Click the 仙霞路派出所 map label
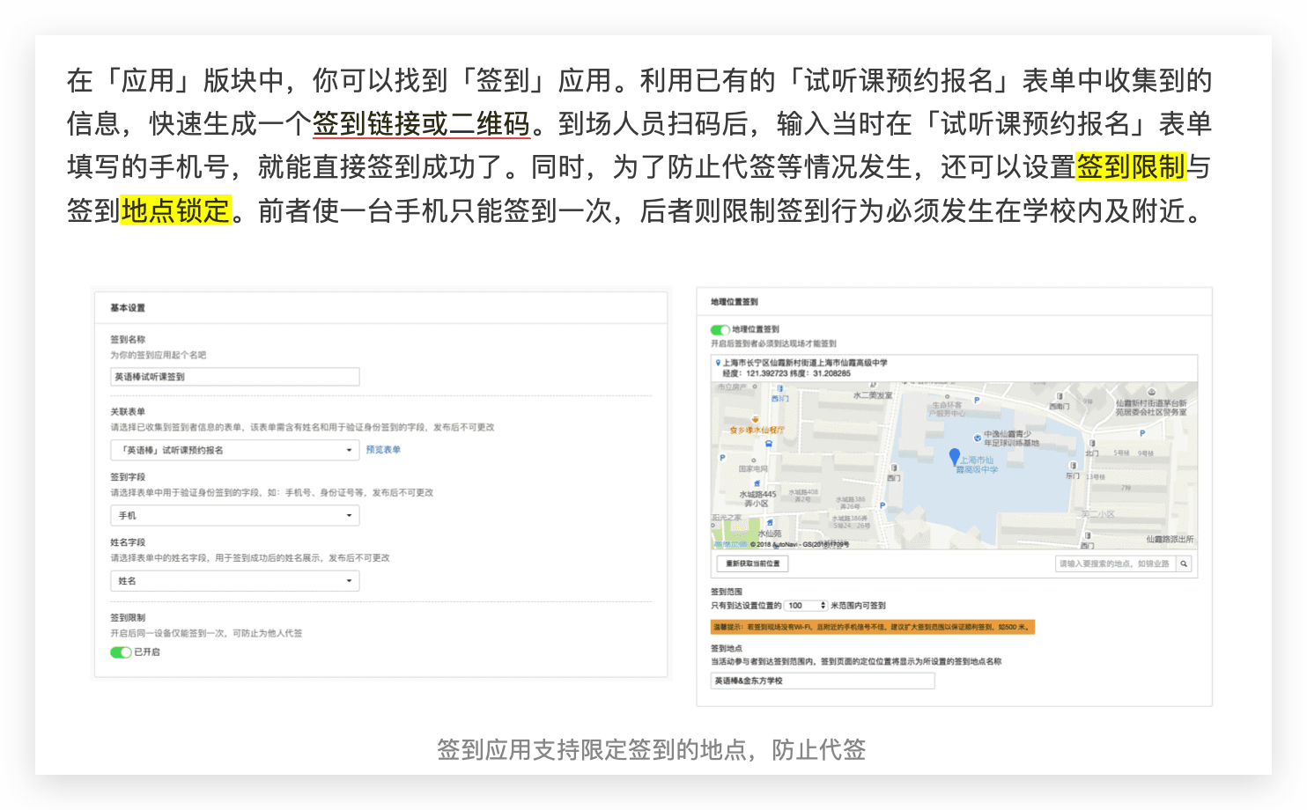The height and width of the screenshot is (810, 1307). (1170, 539)
